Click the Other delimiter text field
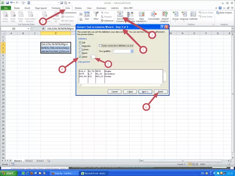This screenshot has height=176, width=235. coord(93,56)
